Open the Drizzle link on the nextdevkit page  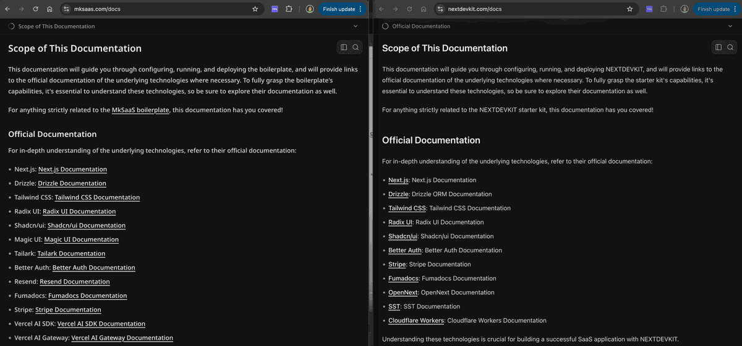point(398,194)
